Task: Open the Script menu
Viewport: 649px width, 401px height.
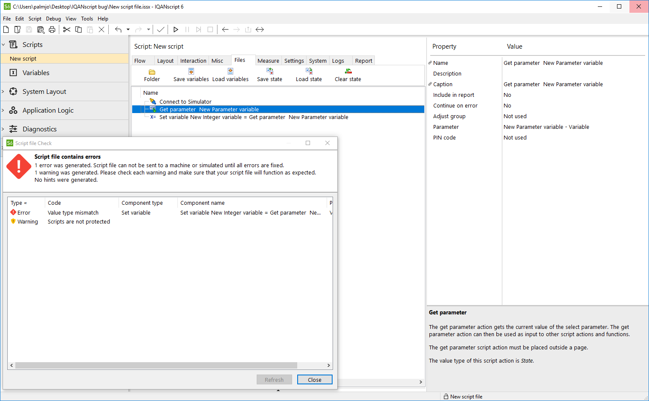Action: tap(35, 19)
